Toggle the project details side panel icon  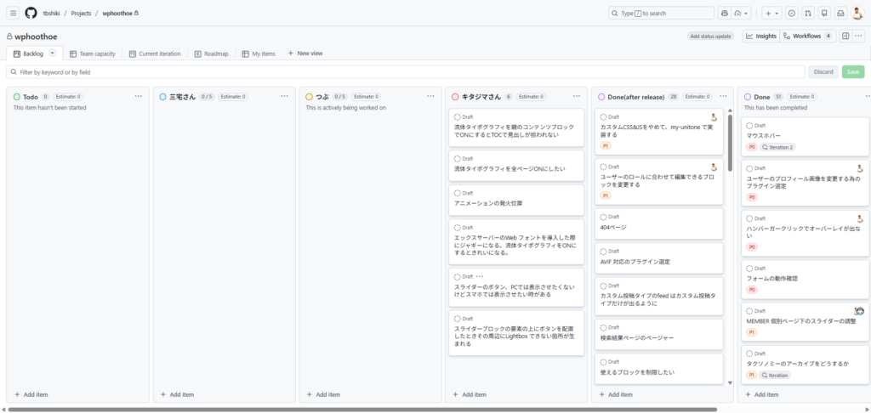point(845,36)
